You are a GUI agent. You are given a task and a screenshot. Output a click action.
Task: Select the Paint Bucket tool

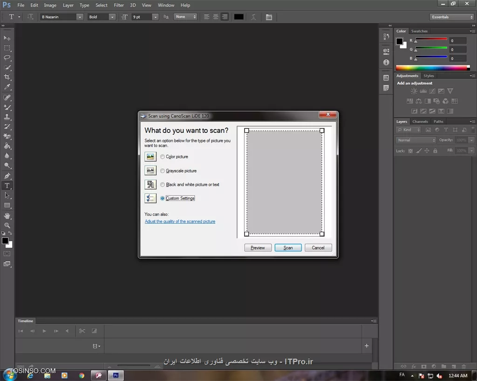(x=7, y=146)
